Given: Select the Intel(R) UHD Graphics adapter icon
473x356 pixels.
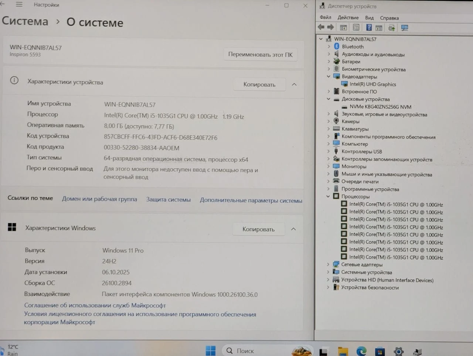Looking at the screenshot, I should [x=344, y=84].
